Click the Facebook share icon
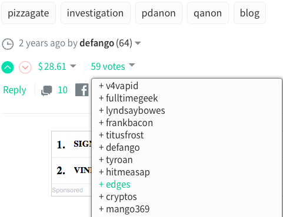Viewport: 283px width, 217px height. (x=82, y=90)
